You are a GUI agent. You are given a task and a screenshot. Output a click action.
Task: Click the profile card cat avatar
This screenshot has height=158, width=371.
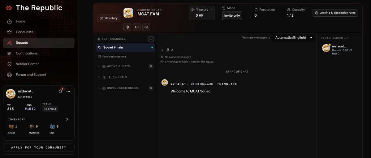[x=11, y=94]
